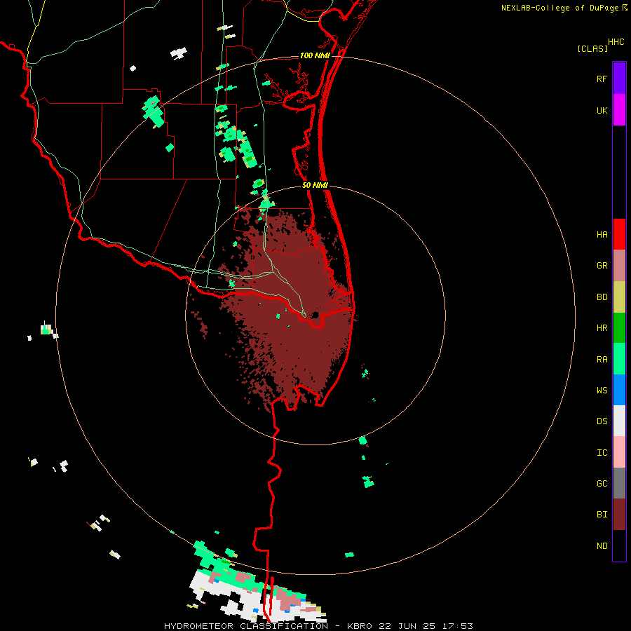Click the "DS" legend label

pos(602,421)
